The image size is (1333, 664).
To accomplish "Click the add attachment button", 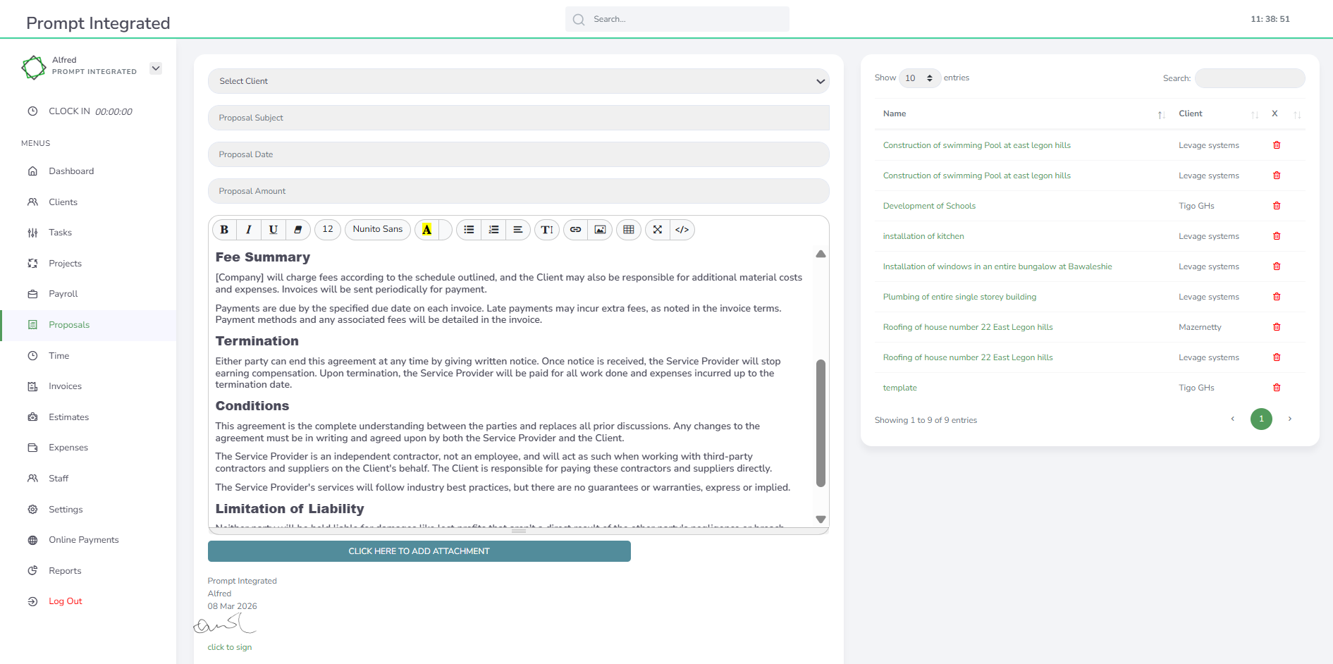I will pyautogui.click(x=419, y=551).
